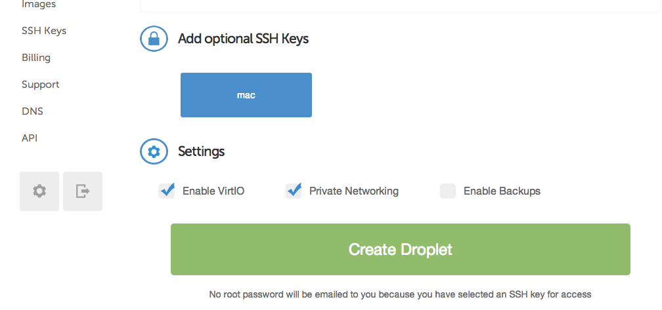Tick the Enable Backups checkbox
The width and height of the screenshot is (662, 310).
click(447, 191)
